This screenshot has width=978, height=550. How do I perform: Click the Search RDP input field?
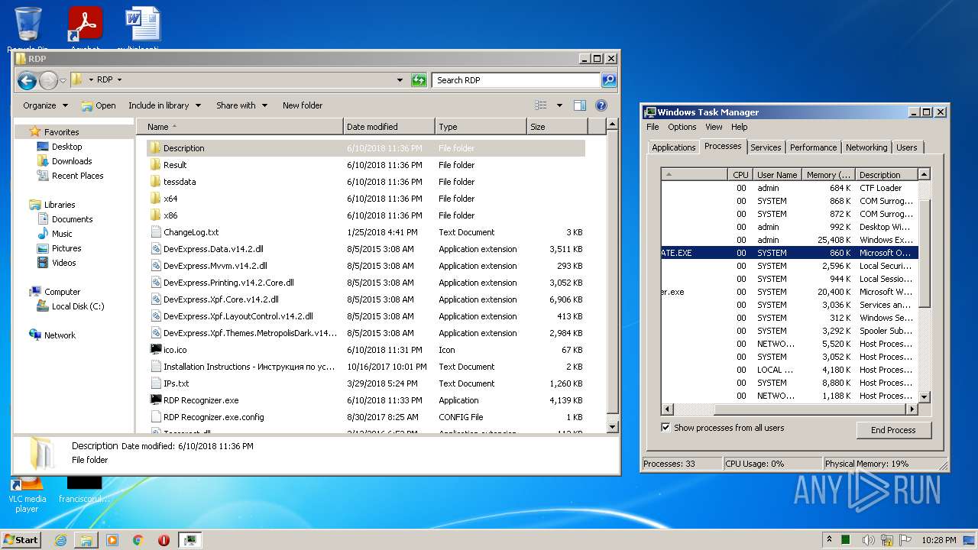point(516,80)
